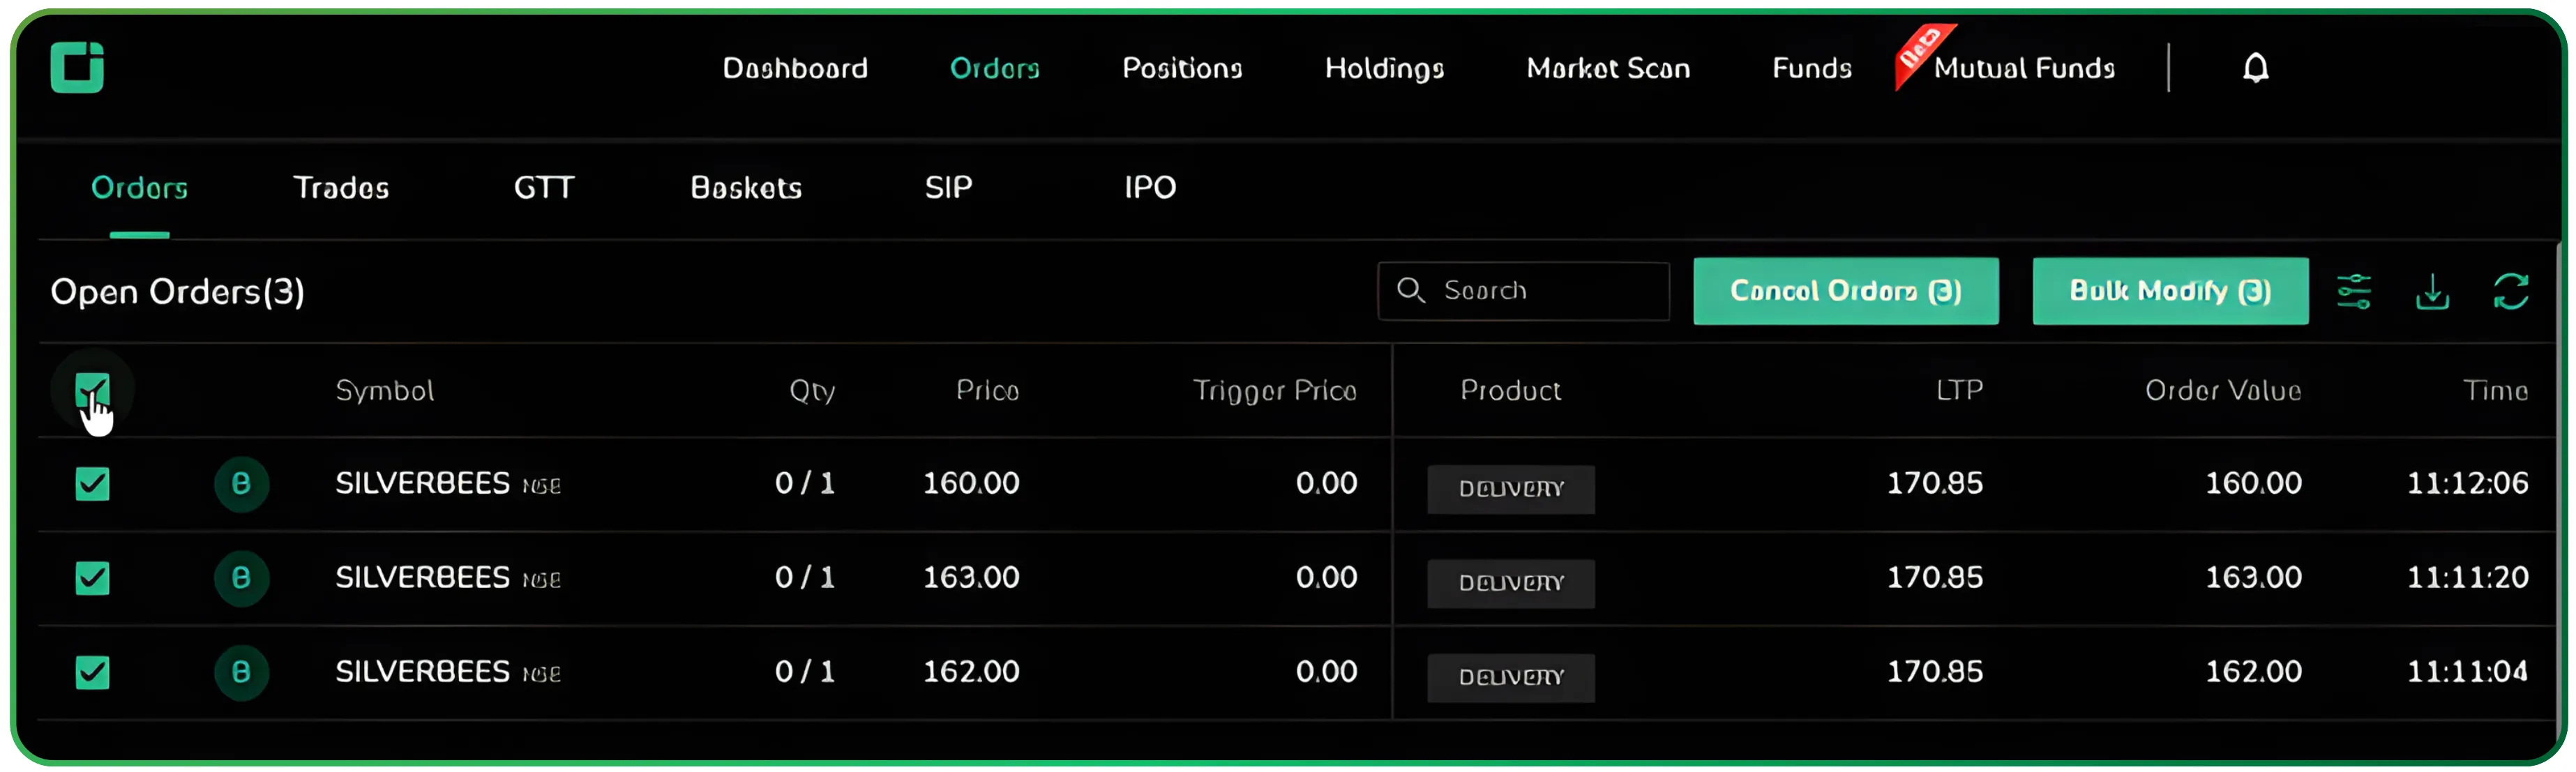Open the notifications bell
This screenshot has width=2576, height=772.
[2257, 67]
